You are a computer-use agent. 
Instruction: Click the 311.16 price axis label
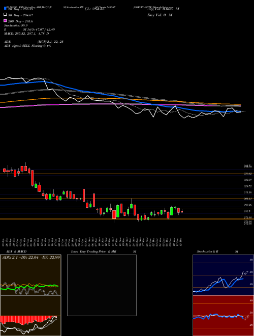(x=247, y=192)
